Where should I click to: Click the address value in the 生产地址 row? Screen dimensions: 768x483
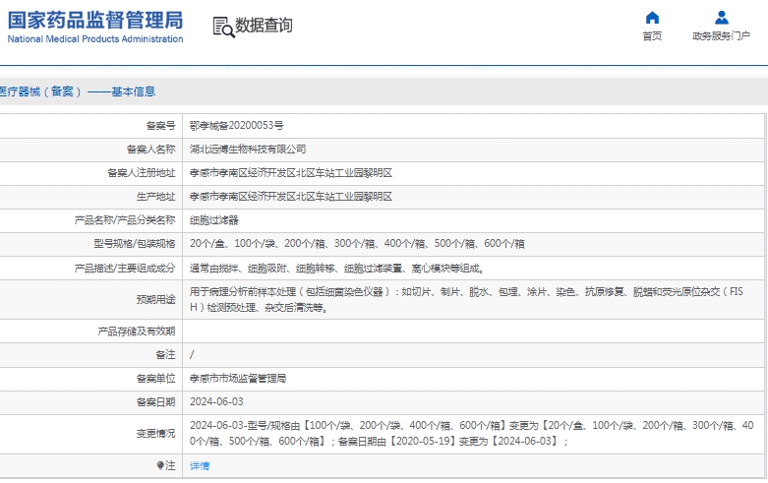(291, 197)
